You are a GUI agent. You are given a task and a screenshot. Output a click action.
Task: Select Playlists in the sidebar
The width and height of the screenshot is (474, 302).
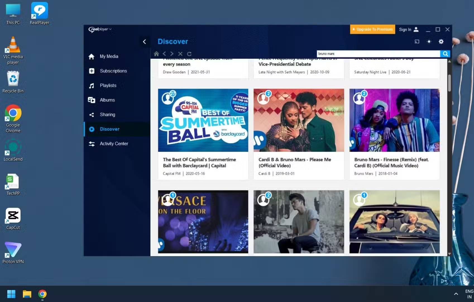coord(108,86)
